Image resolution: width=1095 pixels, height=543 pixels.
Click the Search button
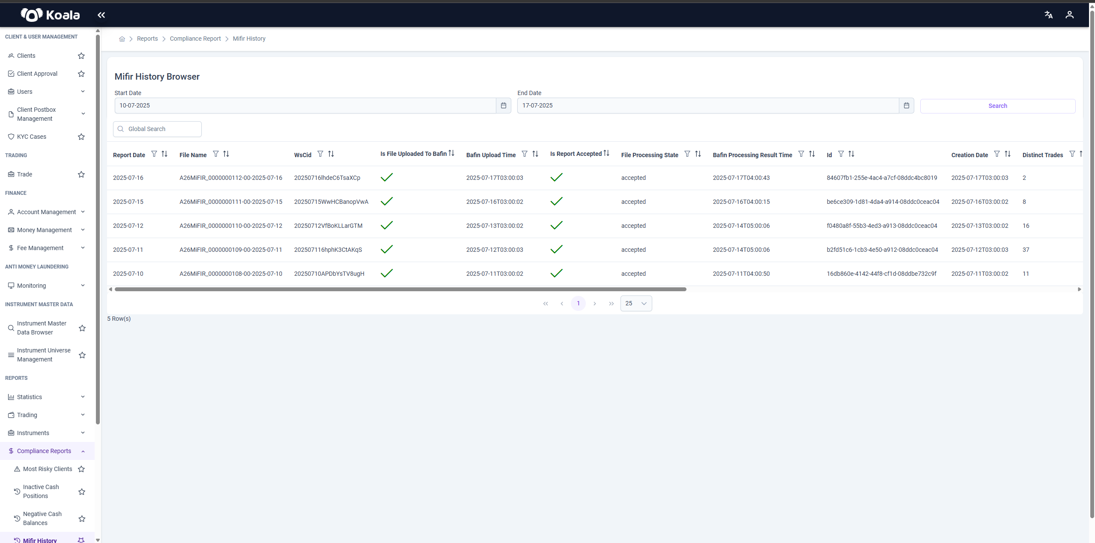[997, 106]
